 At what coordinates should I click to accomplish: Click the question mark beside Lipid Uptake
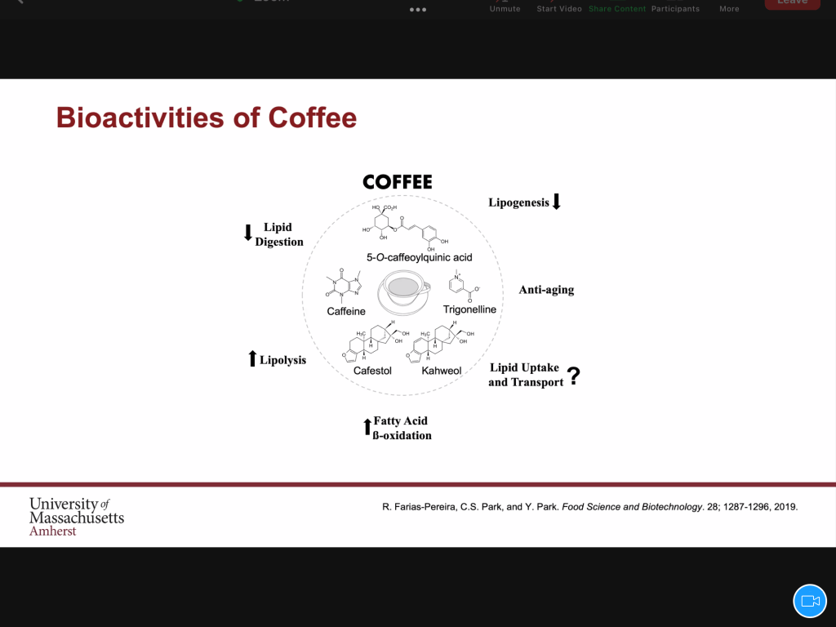point(574,376)
